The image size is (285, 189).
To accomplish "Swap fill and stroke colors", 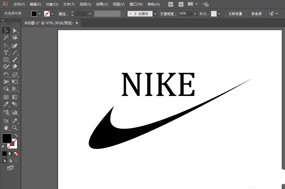I will click(16, 135).
